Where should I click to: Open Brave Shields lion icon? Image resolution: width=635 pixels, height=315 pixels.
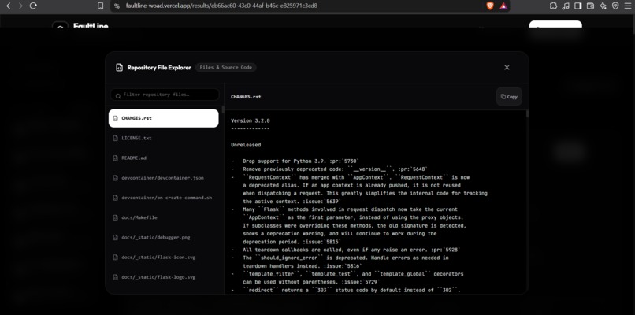click(x=490, y=6)
